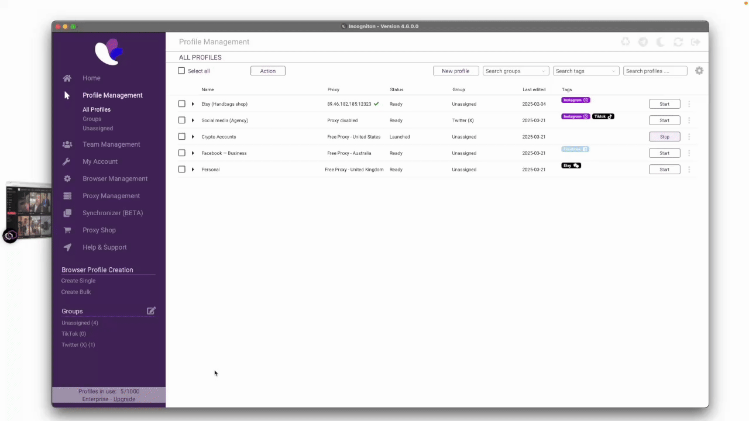Open the Action dropdown button
This screenshot has width=749, height=421.
(x=267, y=71)
